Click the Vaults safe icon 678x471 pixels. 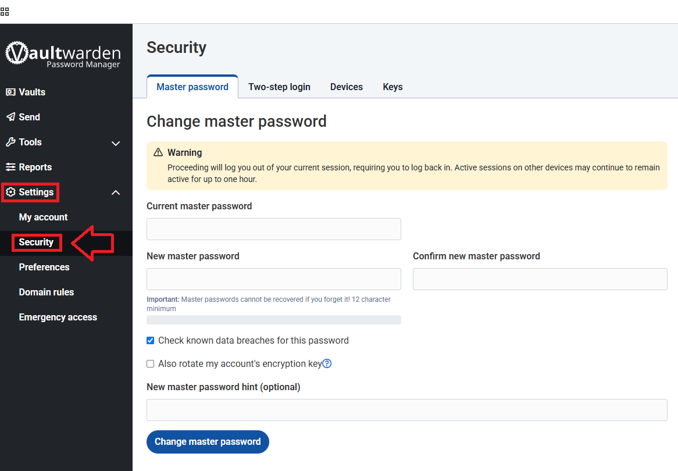[x=10, y=92]
